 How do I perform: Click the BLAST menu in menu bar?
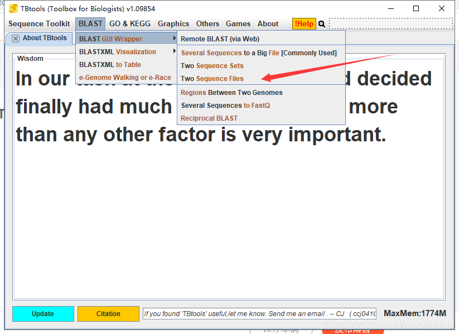pos(90,24)
